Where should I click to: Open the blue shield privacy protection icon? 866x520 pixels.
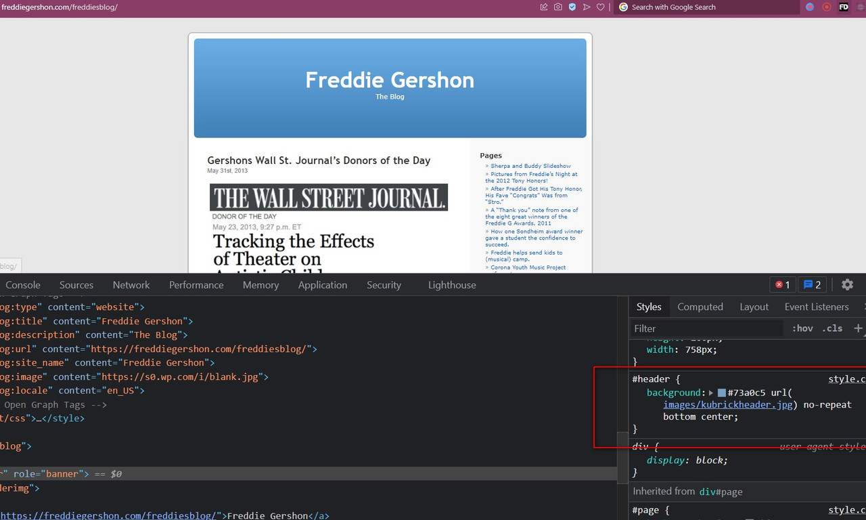coord(572,7)
